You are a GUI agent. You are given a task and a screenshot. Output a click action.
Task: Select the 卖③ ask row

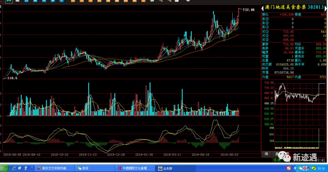click(x=294, y=19)
